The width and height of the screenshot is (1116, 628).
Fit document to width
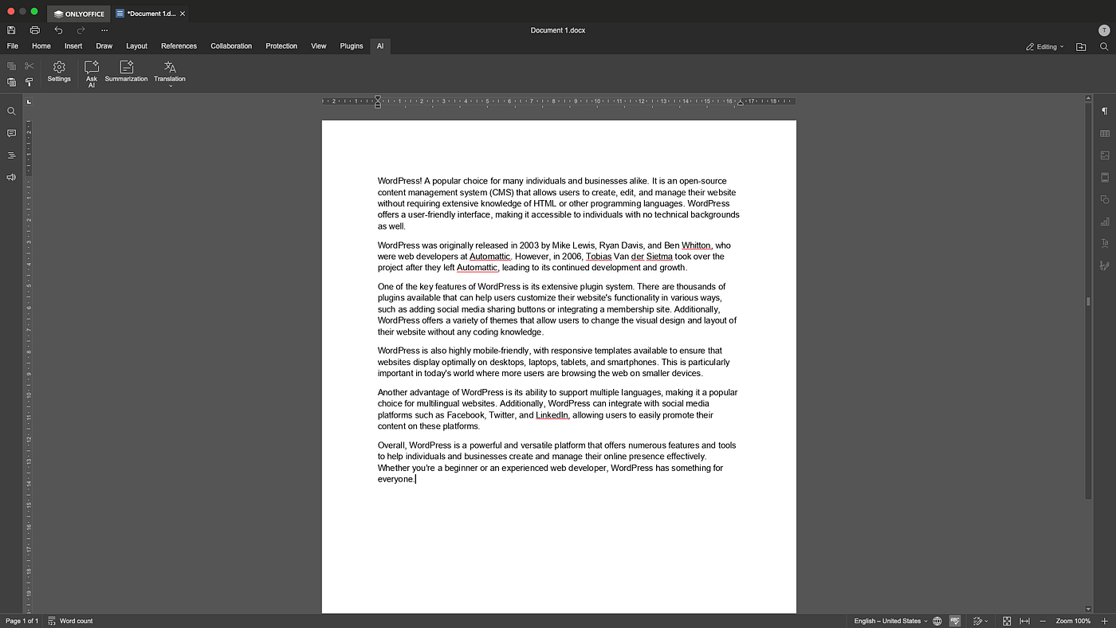click(x=1024, y=621)
